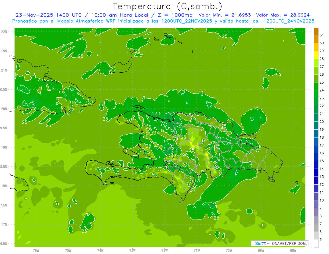The width and height of the screenshot is (329, 254).
Task: Click the legend band between 25 and 26
Action: pyautogui.click(x=316, y=79)
